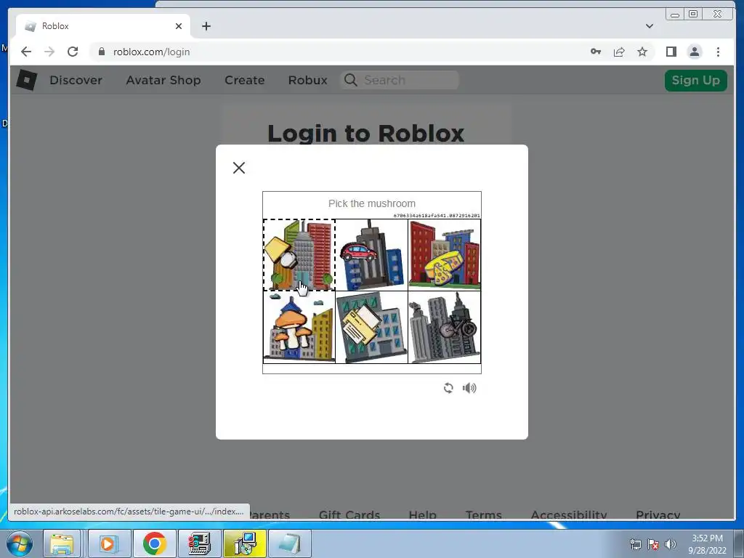Open the Terms footer link

483,514
